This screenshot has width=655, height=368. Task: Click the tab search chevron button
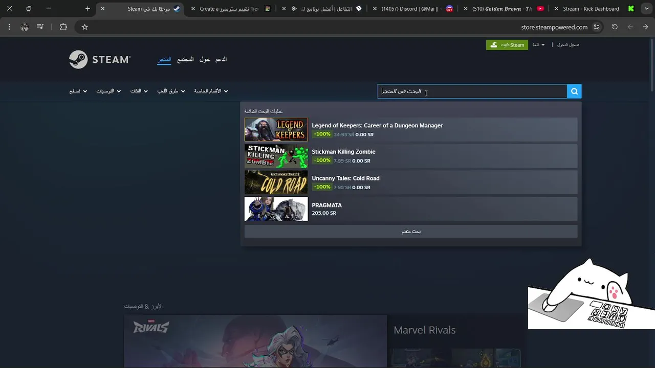coord(647,9)
